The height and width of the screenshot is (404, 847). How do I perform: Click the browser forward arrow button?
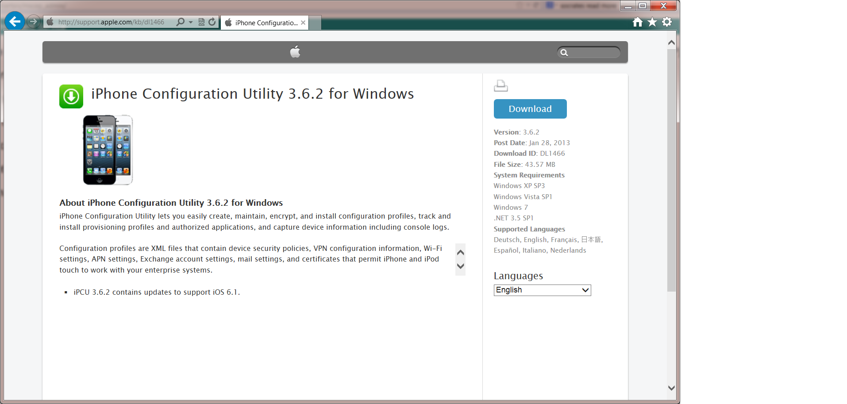(x=33, y=22)
